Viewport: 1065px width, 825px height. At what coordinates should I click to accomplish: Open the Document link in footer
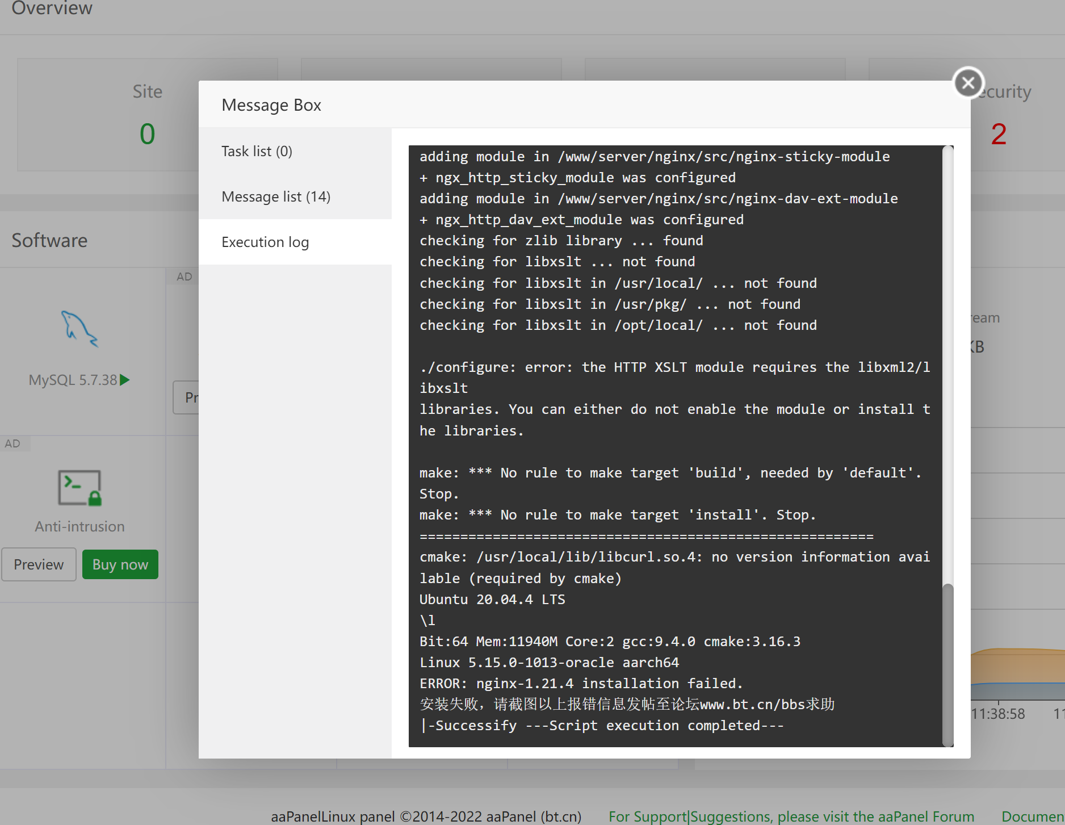(x=1032, y=816)
